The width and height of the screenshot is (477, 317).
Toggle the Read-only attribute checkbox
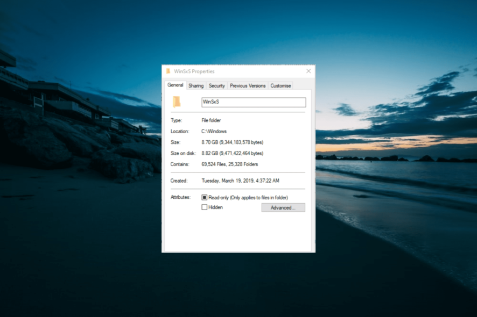[x=204, y=197]
